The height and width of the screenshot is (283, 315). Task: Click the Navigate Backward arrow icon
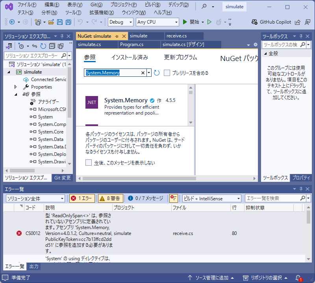tap(12, 22)
